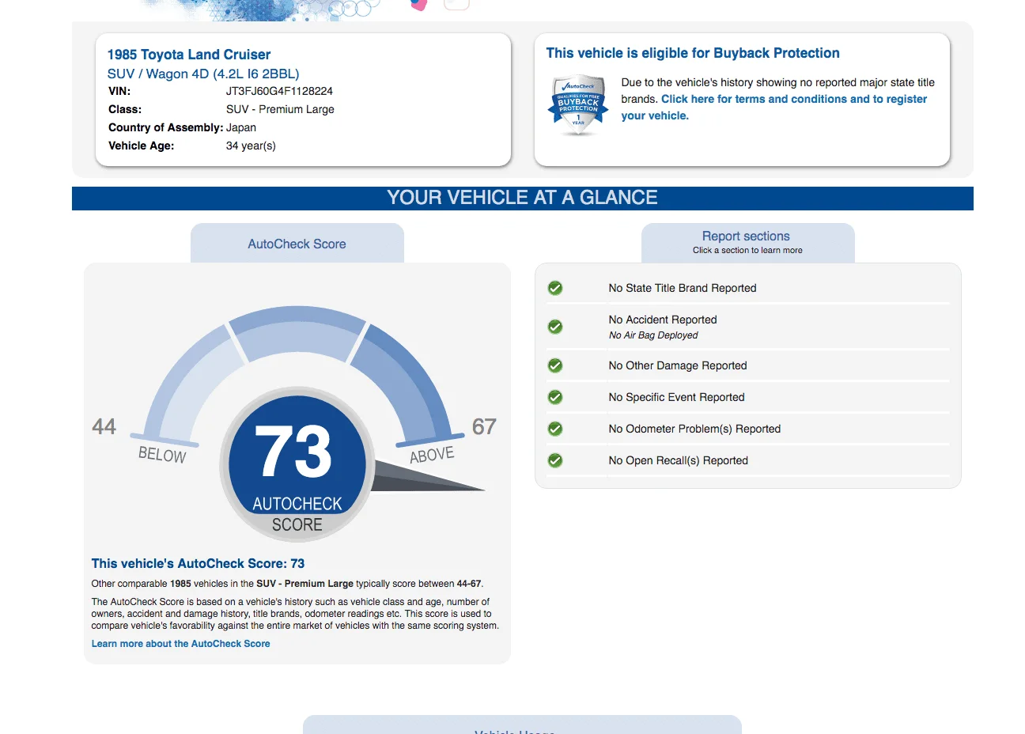
Task: Click green check beside No Other Damage Reported
Action: (555, 365)
